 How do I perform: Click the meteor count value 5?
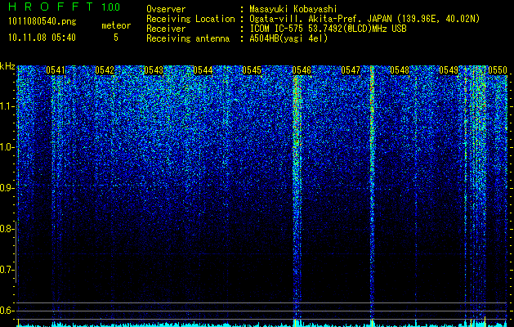coord(116,38)
